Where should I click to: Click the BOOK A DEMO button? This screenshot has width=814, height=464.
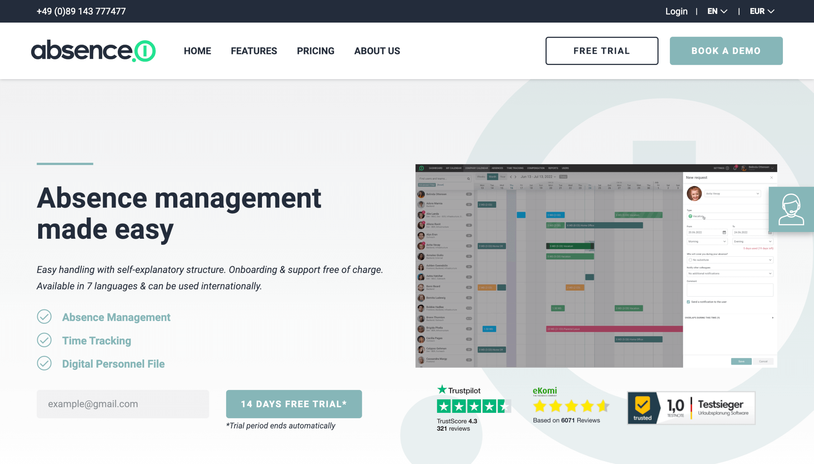pyautogui.click(x=726, y=51)
